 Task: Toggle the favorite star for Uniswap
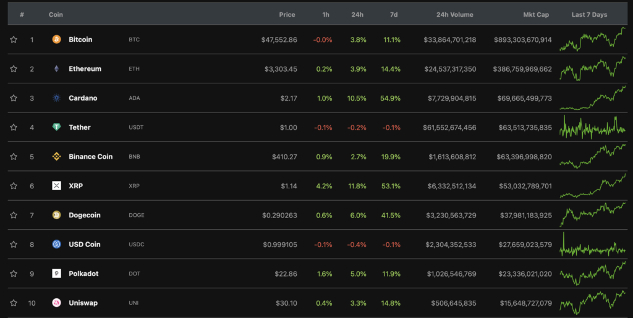[x=14, y=303]
